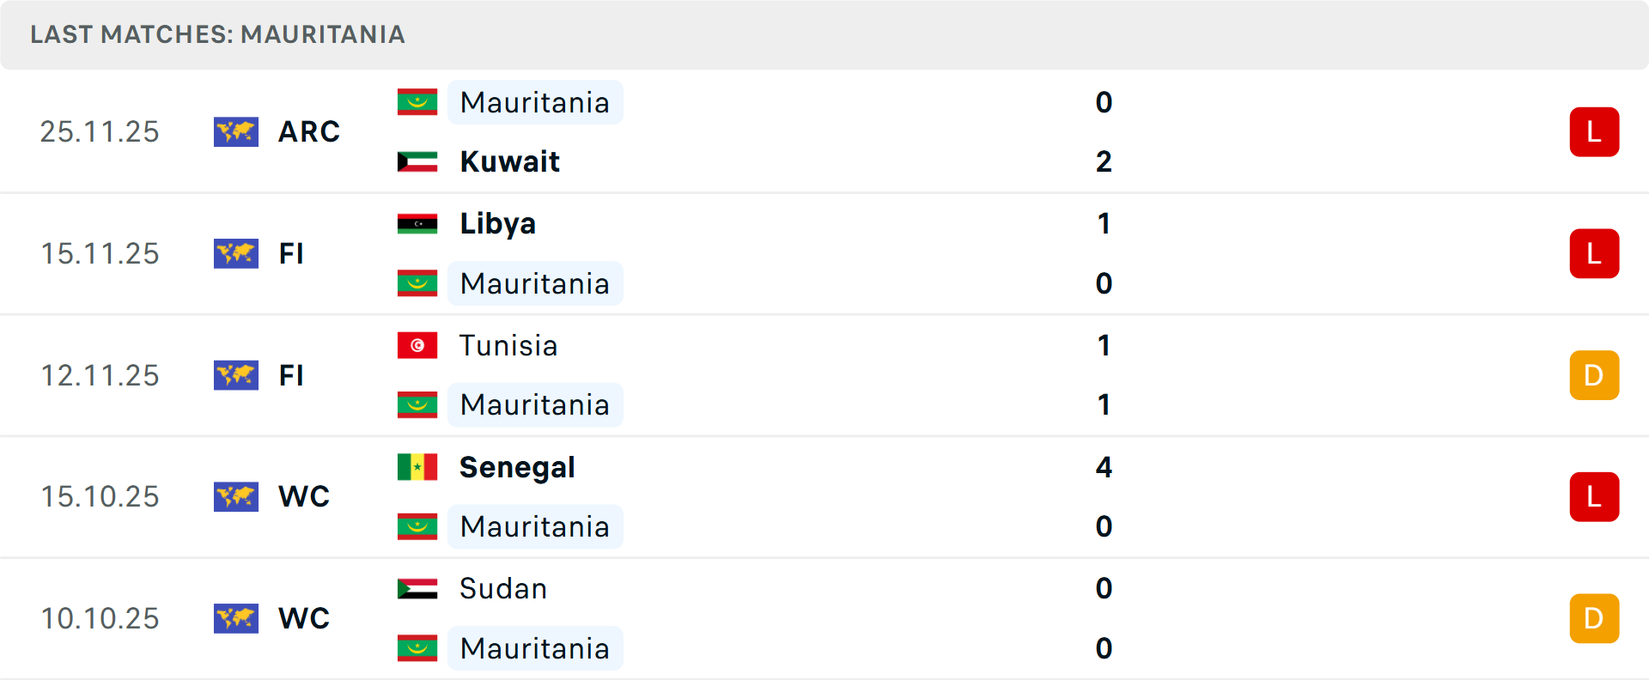Expand the FI competition entry dated 15.11.25

tap(291, 254)
